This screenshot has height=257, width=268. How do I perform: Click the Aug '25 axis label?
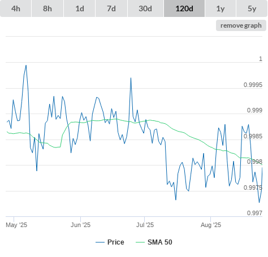click(x=211, y=225)
